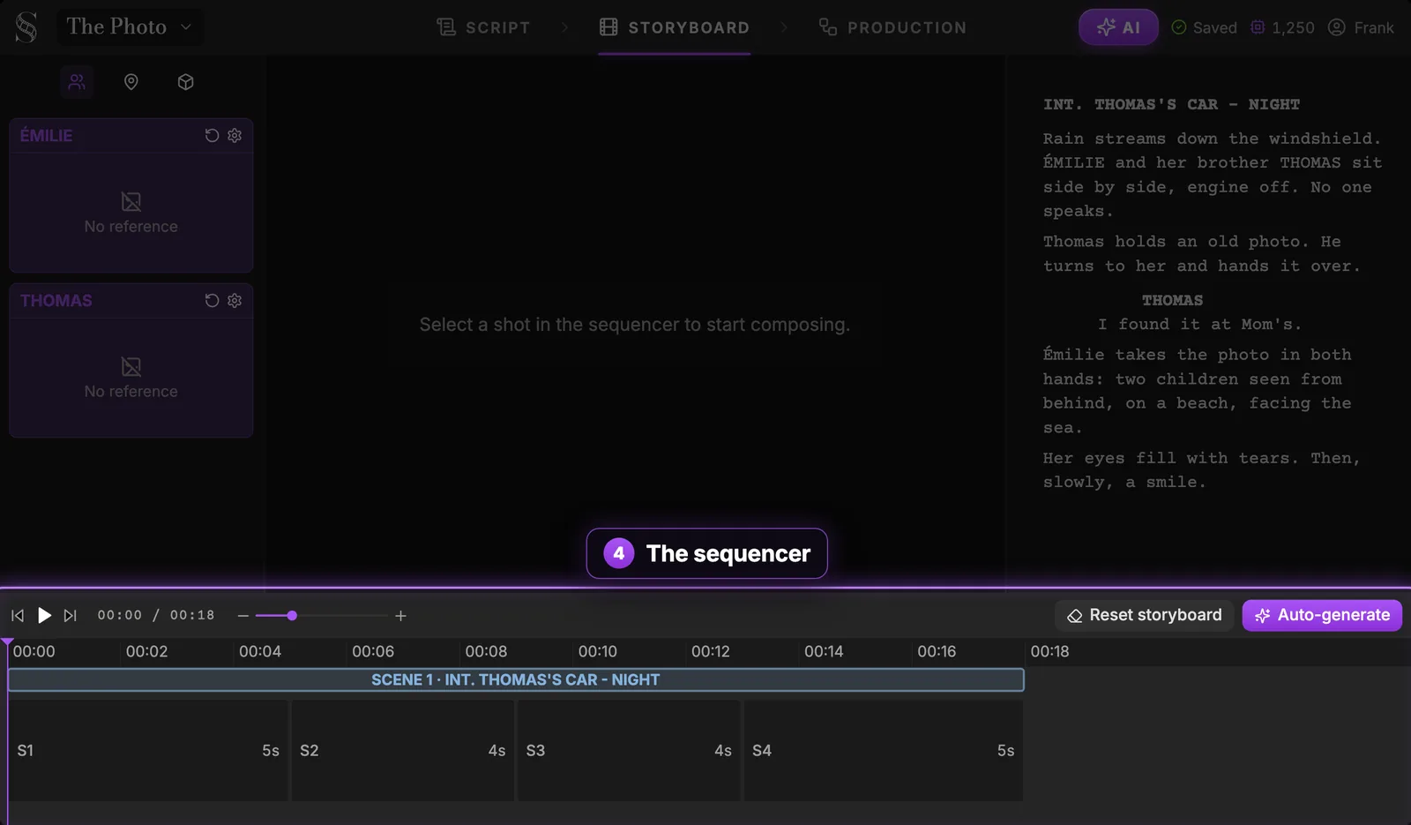This screenshot has height=825, width=1411.
Task: Open The Photo project dropdown
Action: tap(130, 27)
